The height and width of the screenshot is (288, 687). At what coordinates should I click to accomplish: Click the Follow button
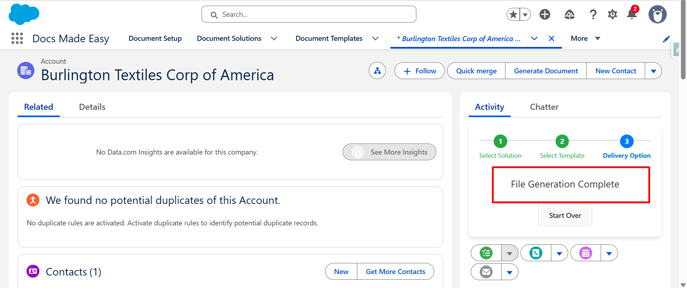420,71
